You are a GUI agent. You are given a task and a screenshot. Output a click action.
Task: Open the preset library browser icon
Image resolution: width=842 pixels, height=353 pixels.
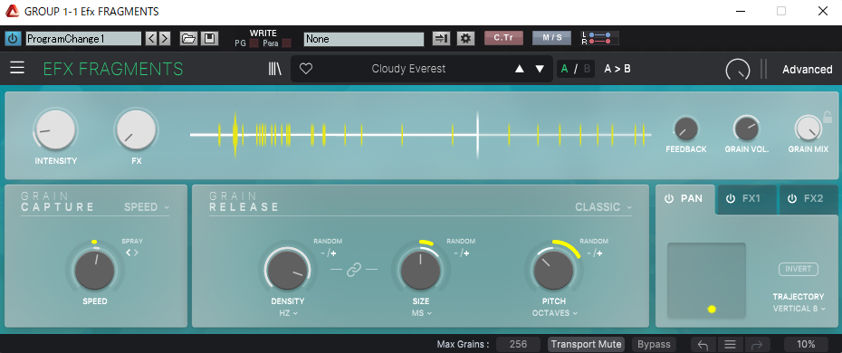[275, 69]
